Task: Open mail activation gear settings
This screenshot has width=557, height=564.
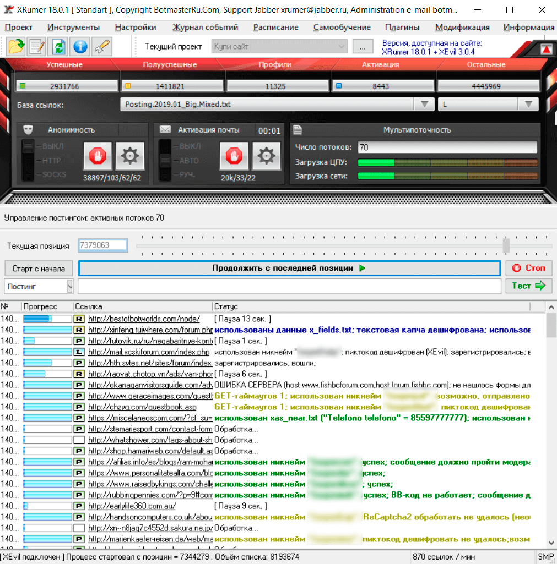Action: (x=267, y=156)
